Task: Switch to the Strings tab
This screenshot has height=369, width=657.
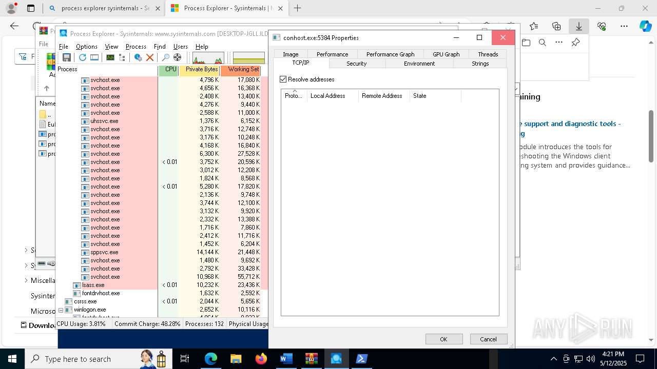Action: click(480, 64)
